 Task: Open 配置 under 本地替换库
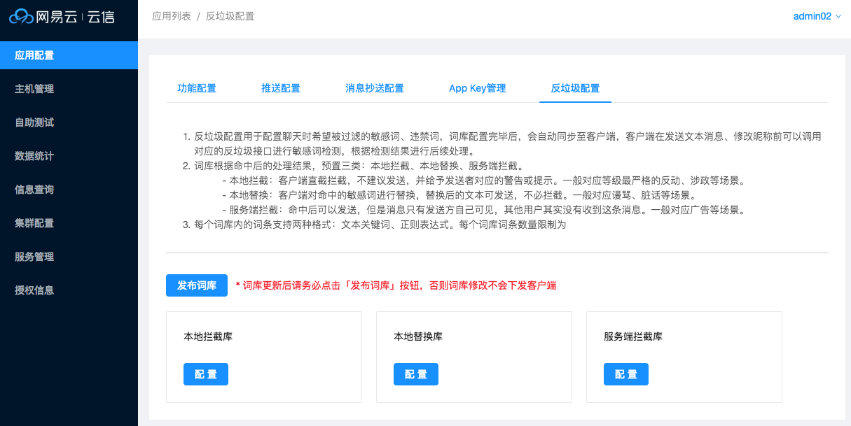click(415, 374)
